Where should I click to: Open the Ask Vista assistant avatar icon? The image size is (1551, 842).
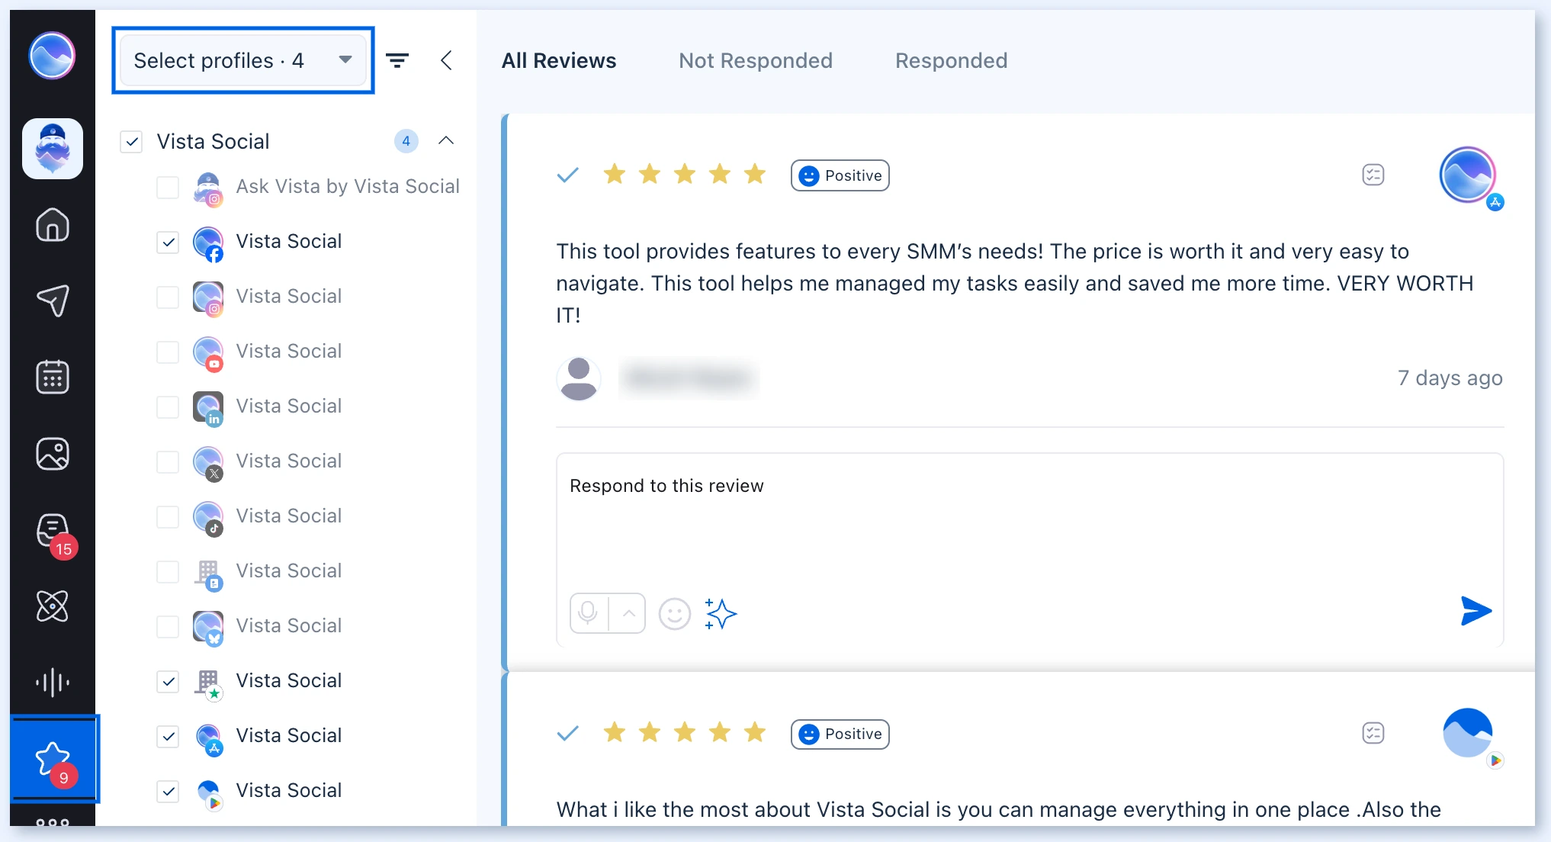click(x=53, y=149)
